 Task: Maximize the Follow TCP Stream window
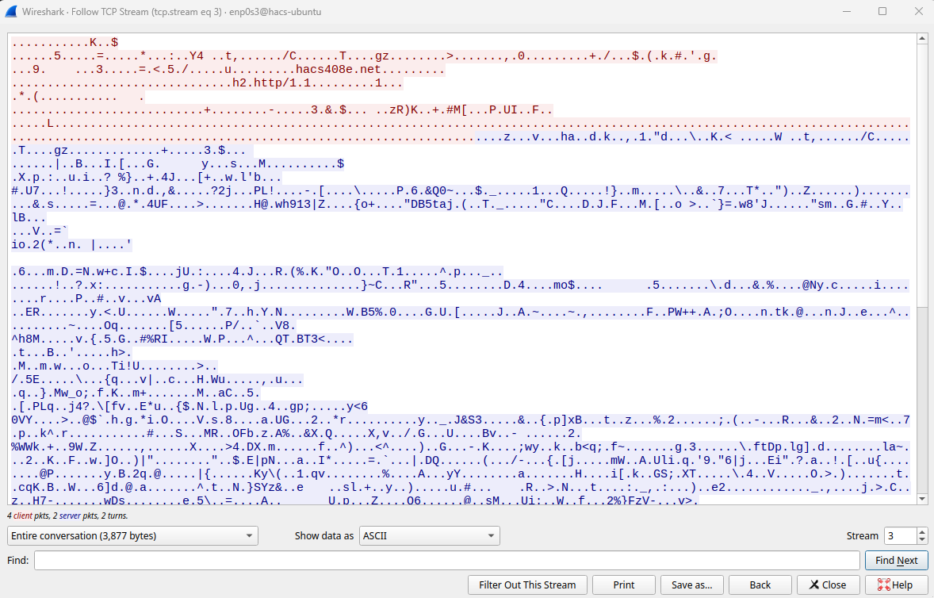coord(882,12)
